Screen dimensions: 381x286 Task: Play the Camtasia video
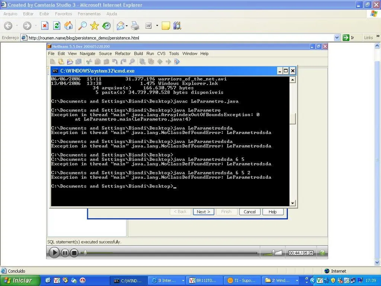tap(54, 253)
